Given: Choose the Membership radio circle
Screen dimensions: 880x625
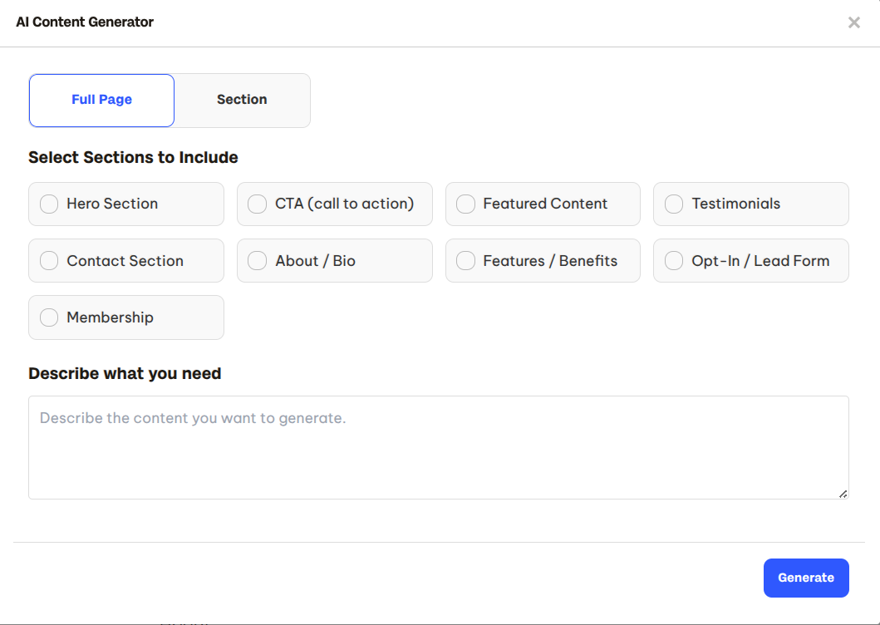Looking at the screenshot, I should [x=49, y=317].
